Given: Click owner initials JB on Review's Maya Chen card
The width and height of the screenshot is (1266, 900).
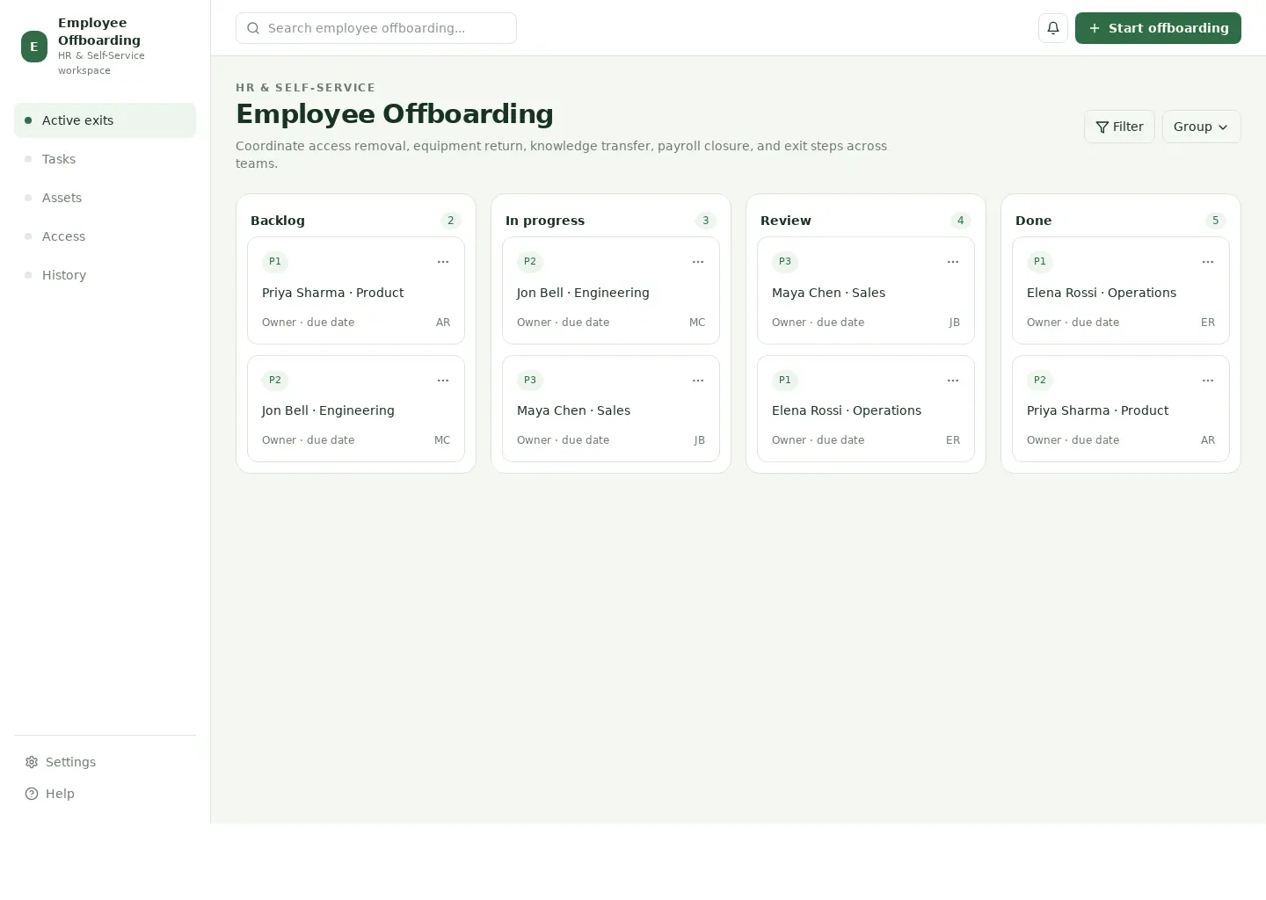Looking at the screenshot, I should [x=955, y=323].
